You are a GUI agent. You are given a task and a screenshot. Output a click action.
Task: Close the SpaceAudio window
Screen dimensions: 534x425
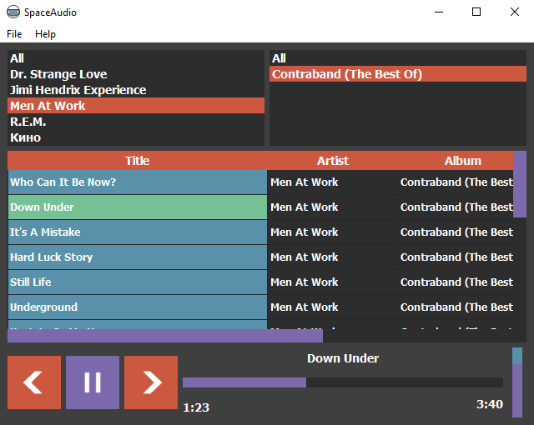click(x=515, y=12)
